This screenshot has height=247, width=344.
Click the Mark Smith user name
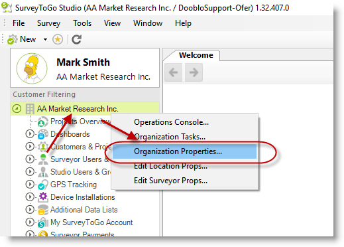point(83,62)
